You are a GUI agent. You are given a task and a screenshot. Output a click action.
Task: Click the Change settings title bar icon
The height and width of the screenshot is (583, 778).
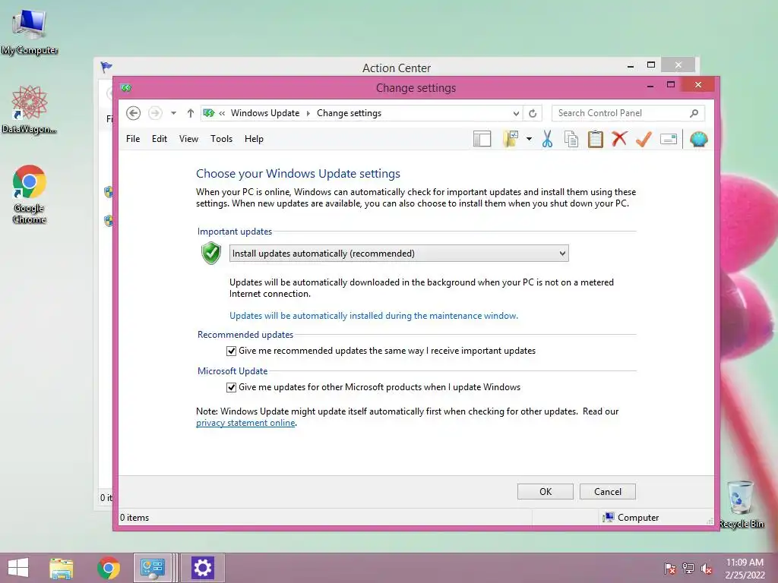(x=126, y=88)
